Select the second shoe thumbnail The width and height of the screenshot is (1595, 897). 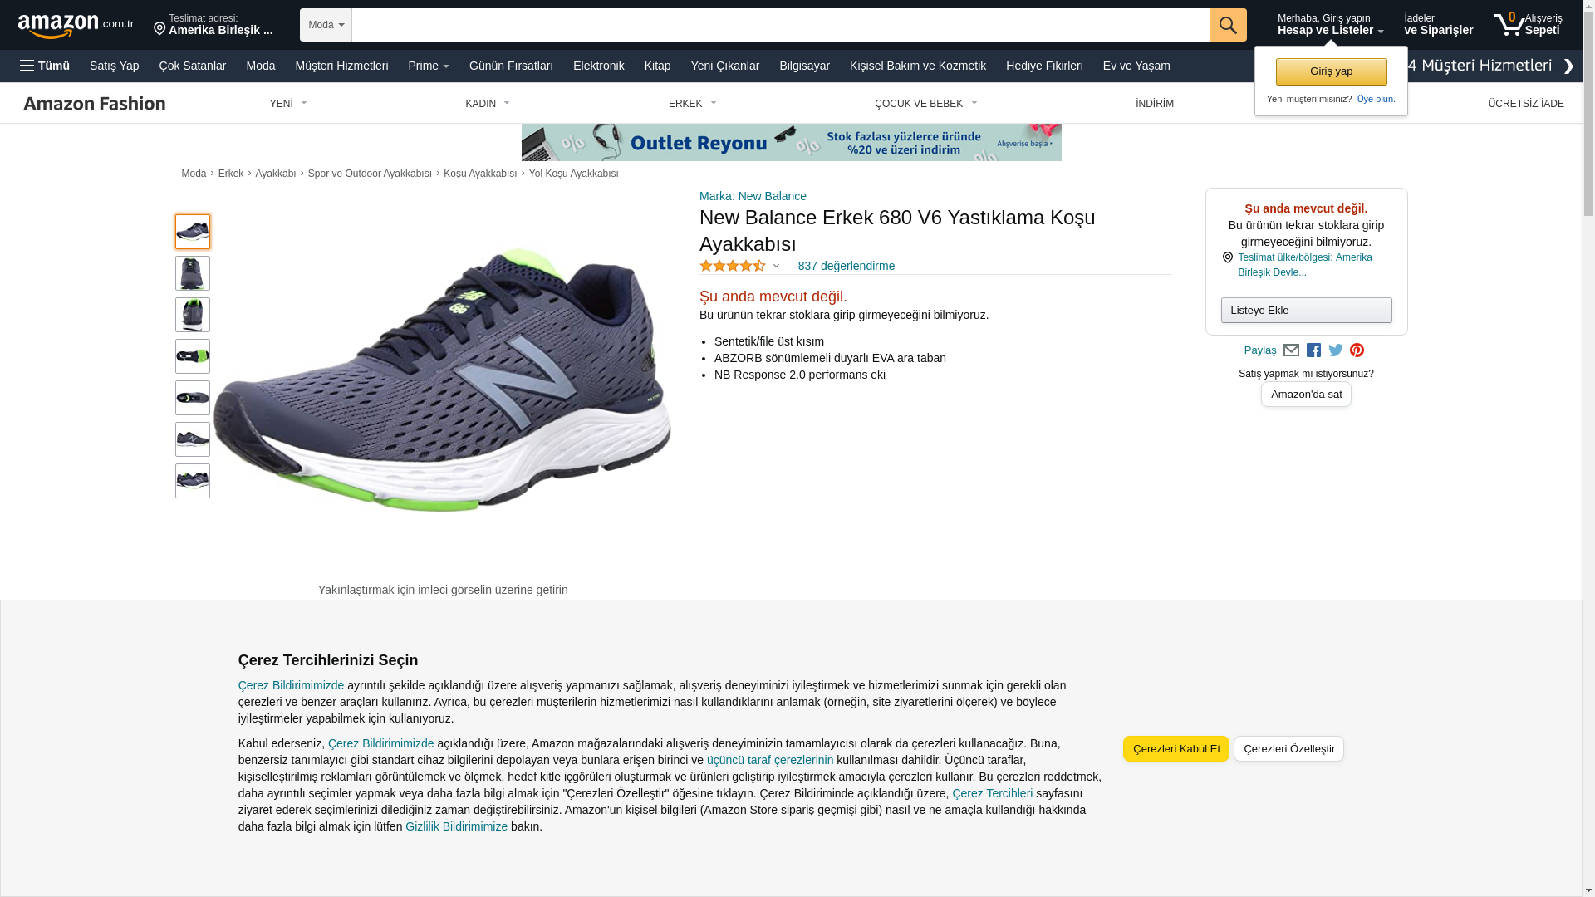[193, 273]
